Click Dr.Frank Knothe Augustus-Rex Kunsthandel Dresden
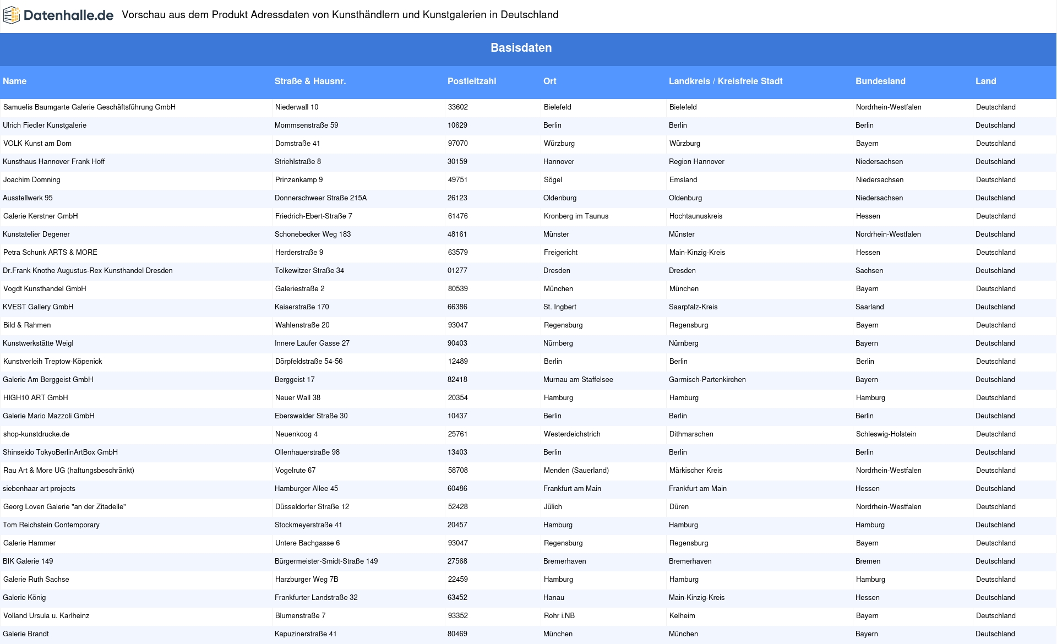This screenshot has height=644, width=1057. coord(88,271)
